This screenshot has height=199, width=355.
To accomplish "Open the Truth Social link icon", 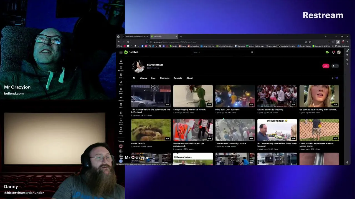I will point(337,78).
